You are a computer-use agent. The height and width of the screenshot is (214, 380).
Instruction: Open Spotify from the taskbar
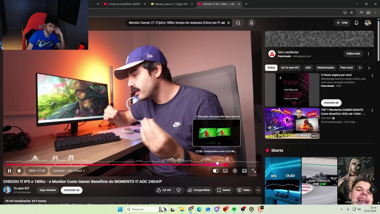234,210
